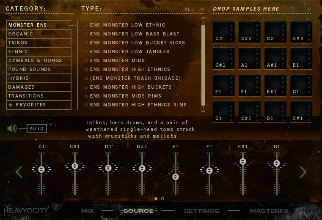Click the D1 volume fader handle
Screen dimensions: 322x220
pyautogui.click(x=108, y=168)
